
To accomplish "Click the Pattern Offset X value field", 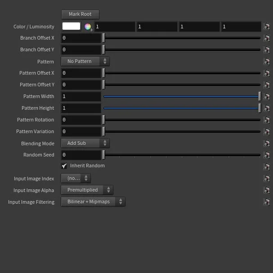I will [81, 73].
